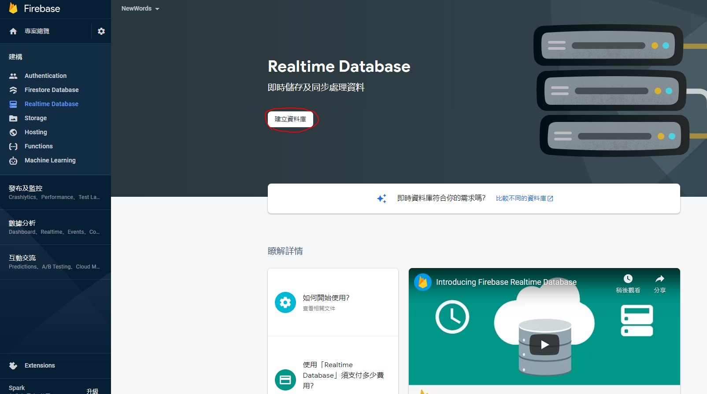Click the Firebase wordmark text
Viewport: 707px width, 394px height.
pos(42,8)
